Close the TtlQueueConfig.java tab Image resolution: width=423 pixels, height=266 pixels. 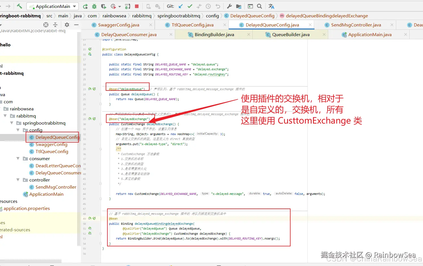pos(225,25)
